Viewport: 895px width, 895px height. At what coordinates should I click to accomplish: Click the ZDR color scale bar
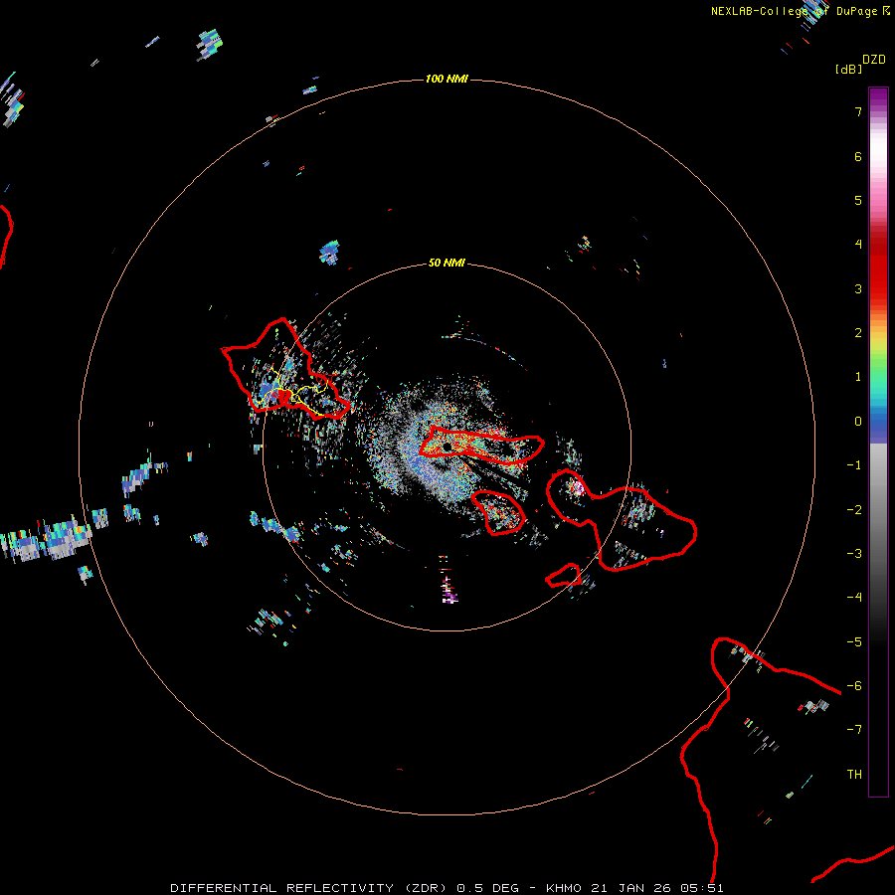[878, 442]
